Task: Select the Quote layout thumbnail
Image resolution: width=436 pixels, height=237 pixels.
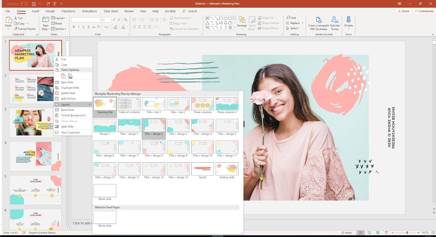Action: pos(202,169)
